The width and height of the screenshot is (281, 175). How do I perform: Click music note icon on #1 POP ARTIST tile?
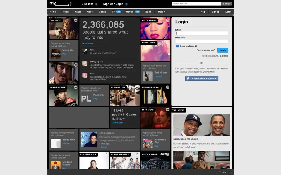[x=167, y=20]
